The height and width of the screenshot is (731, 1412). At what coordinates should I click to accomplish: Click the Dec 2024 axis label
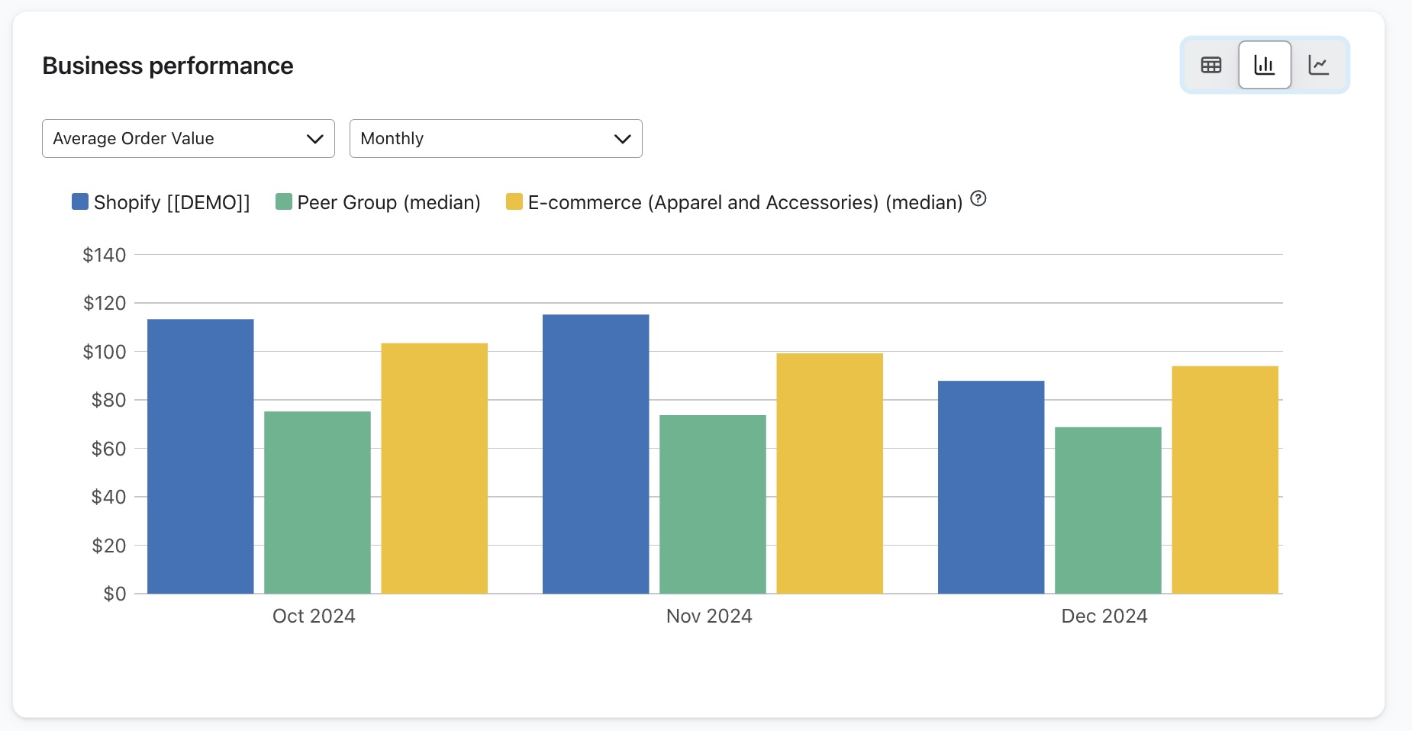(1104, 616)
